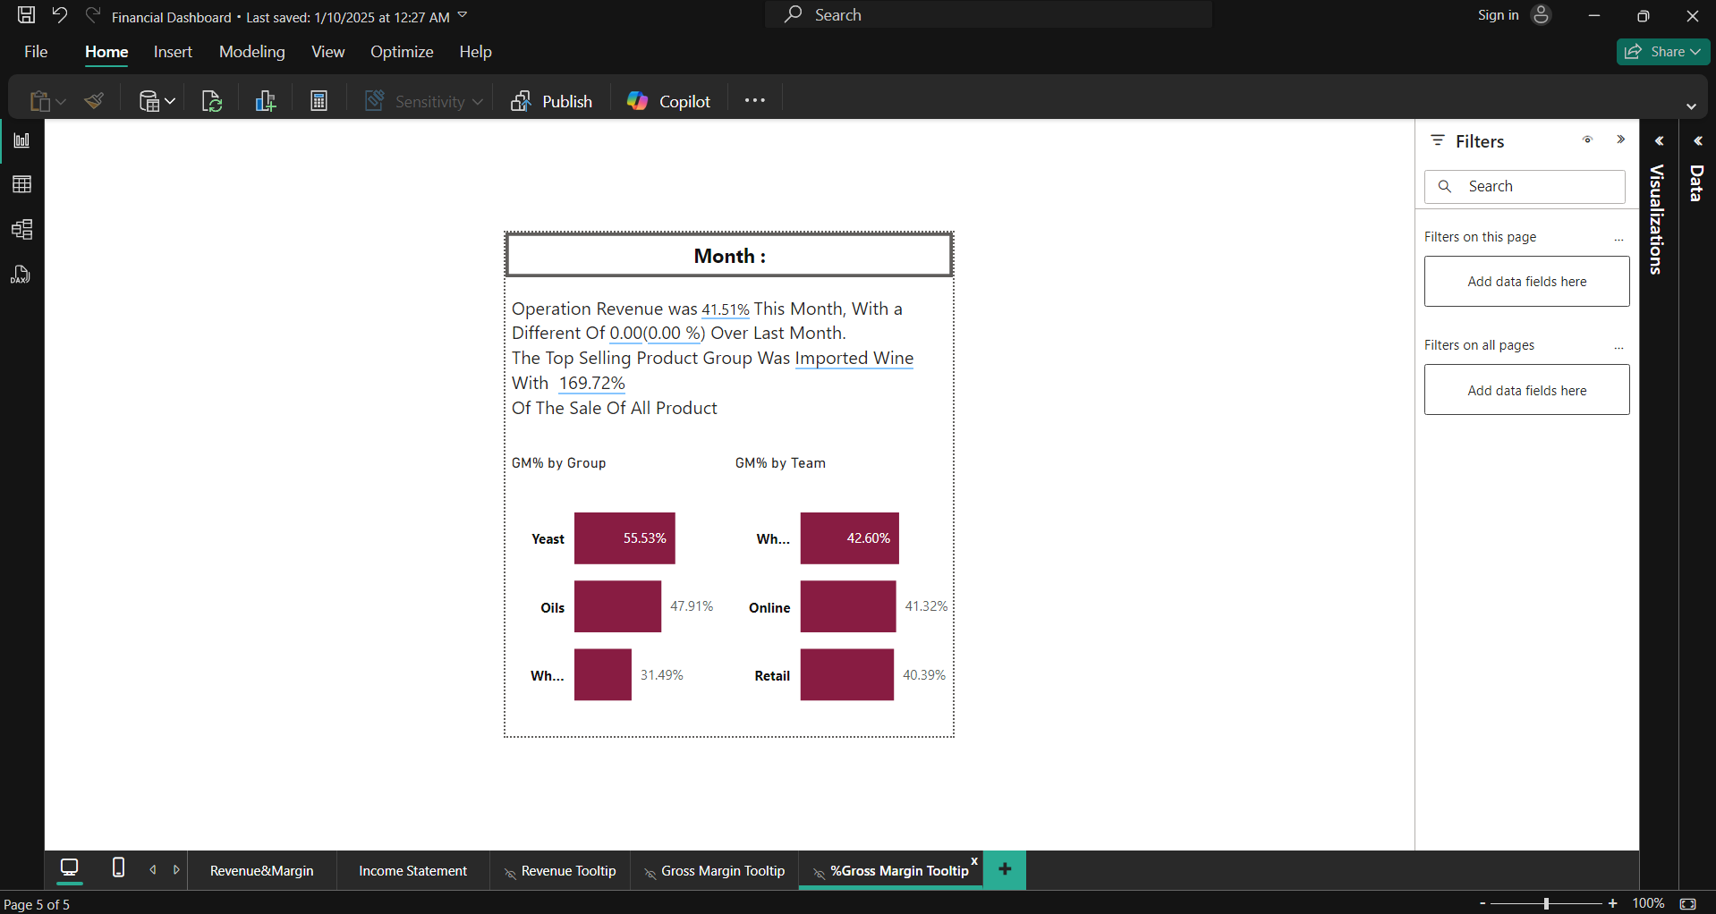
Task: Open the Income Statement page tab
Action: pos(413,871)
